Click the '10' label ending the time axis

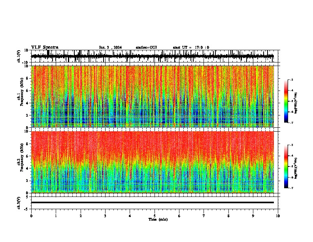(x=278, y=216)
